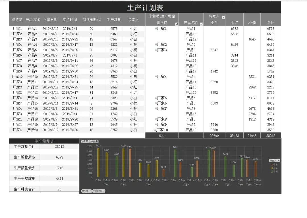Open the 产品名称 pivot filter dropdown
The height and width of the screenshot is (218, 307).
[x=202, y=24]
